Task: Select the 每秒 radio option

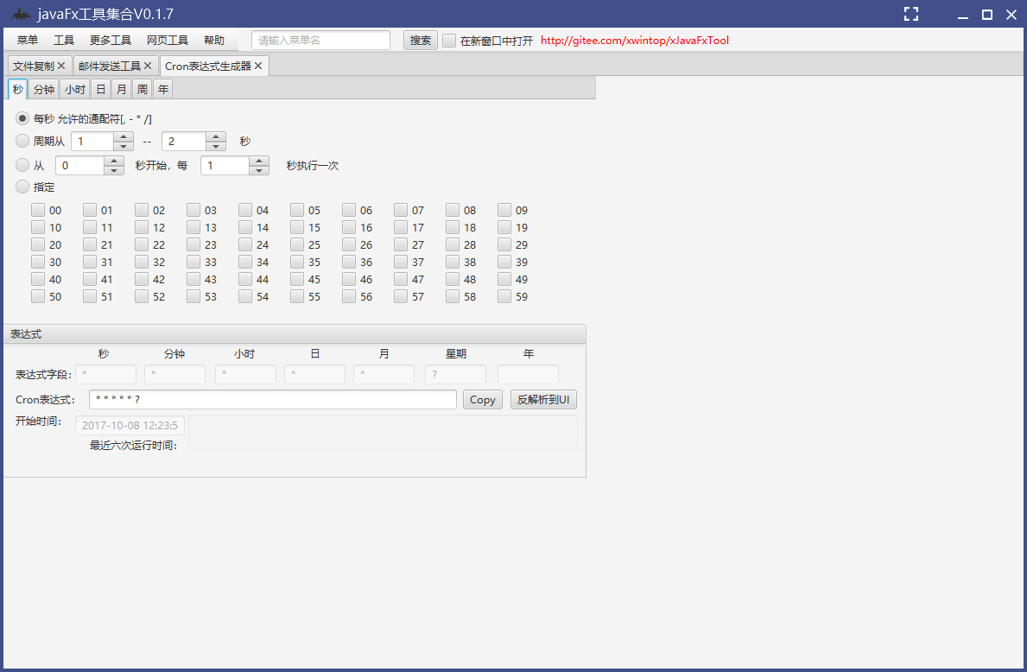Action: click(22, 118)
